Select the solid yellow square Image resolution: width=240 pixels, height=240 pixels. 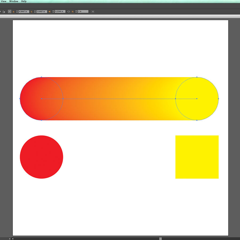point(197,157)
